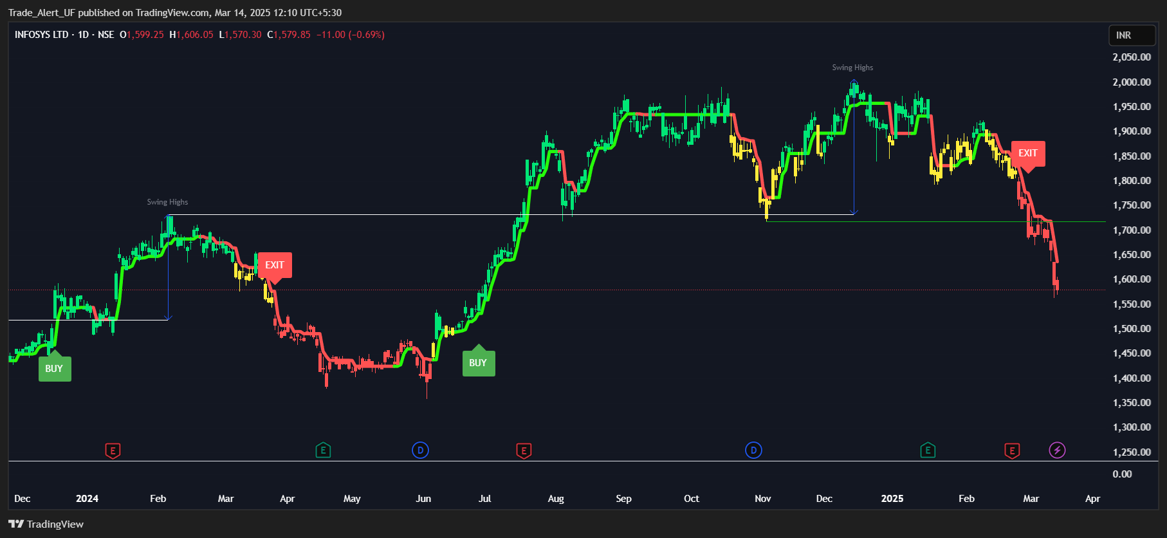This screenshot has height=538, width=1167.
Task: Click the 1,600.00 price axis label
Action: point(1132,279)
